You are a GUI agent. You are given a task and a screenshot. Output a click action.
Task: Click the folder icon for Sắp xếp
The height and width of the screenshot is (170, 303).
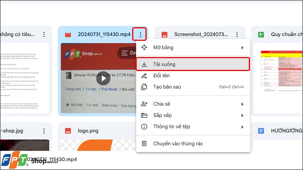(x=144, y=115)
